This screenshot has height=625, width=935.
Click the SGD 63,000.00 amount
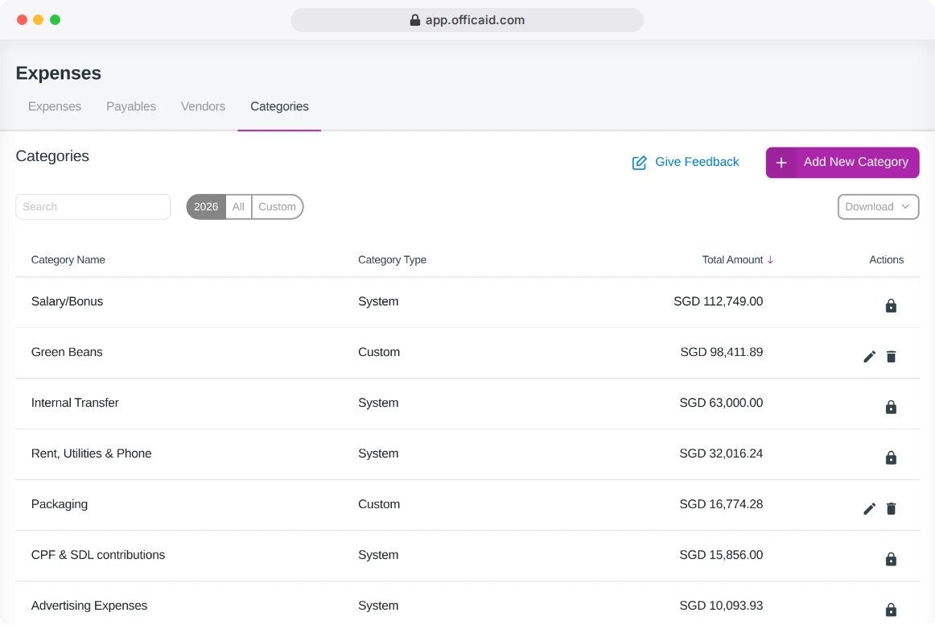pyautogui.click(x=721, y=403)
